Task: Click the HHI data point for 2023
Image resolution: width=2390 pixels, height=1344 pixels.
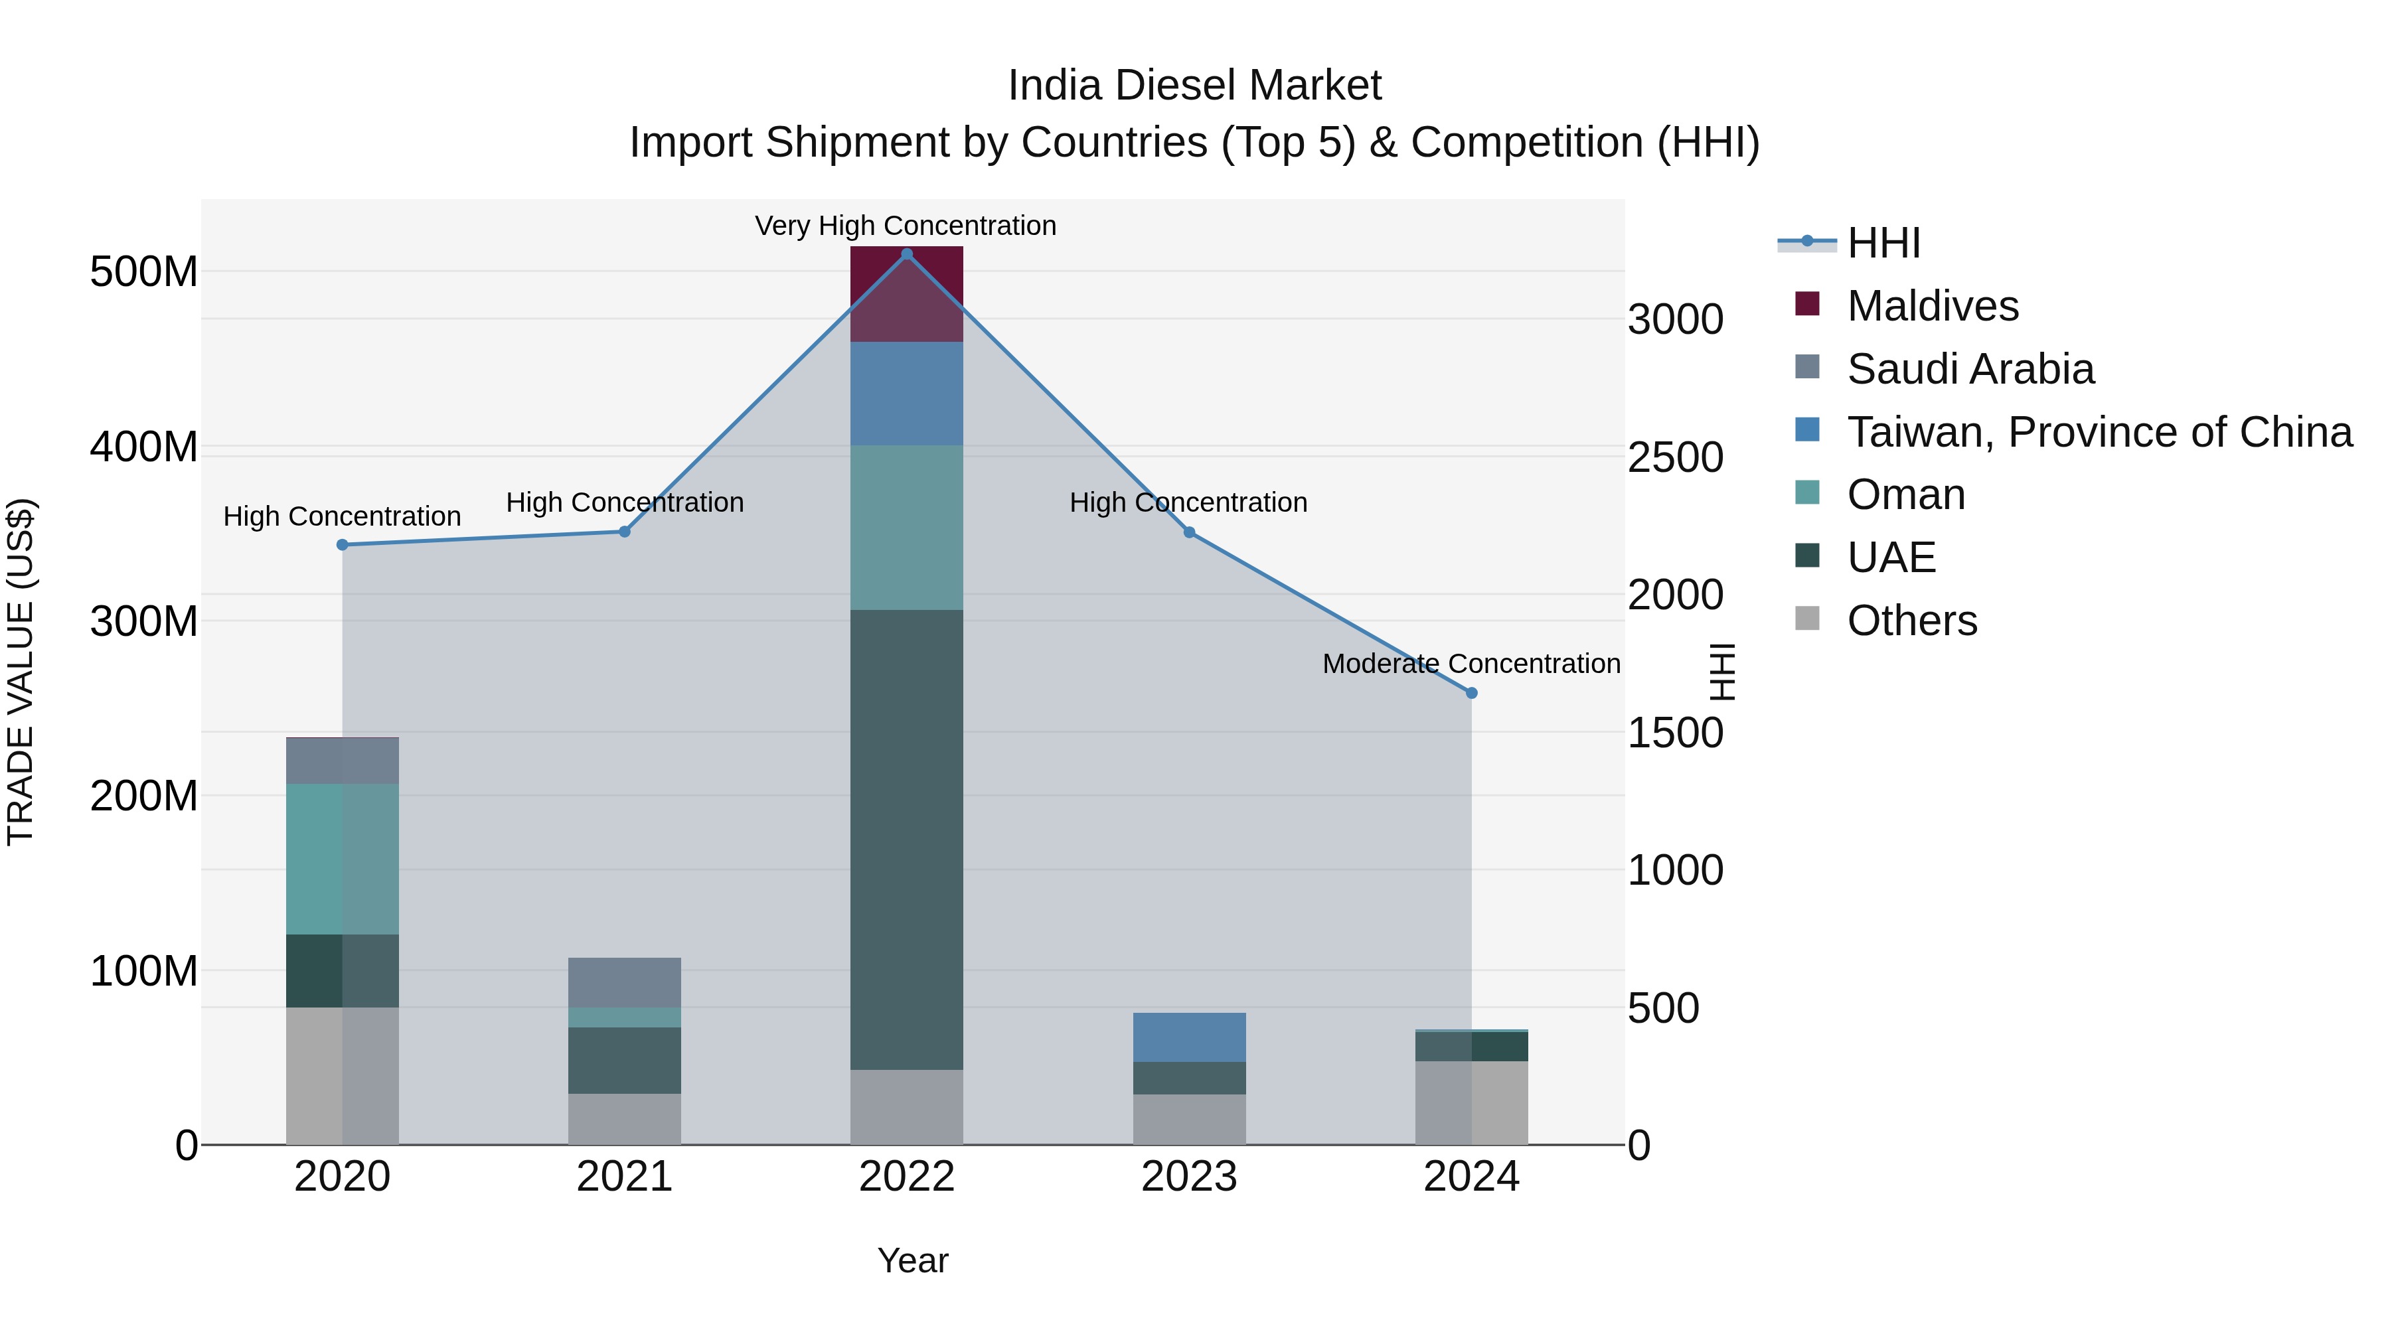Action: tap(1190, 532)
